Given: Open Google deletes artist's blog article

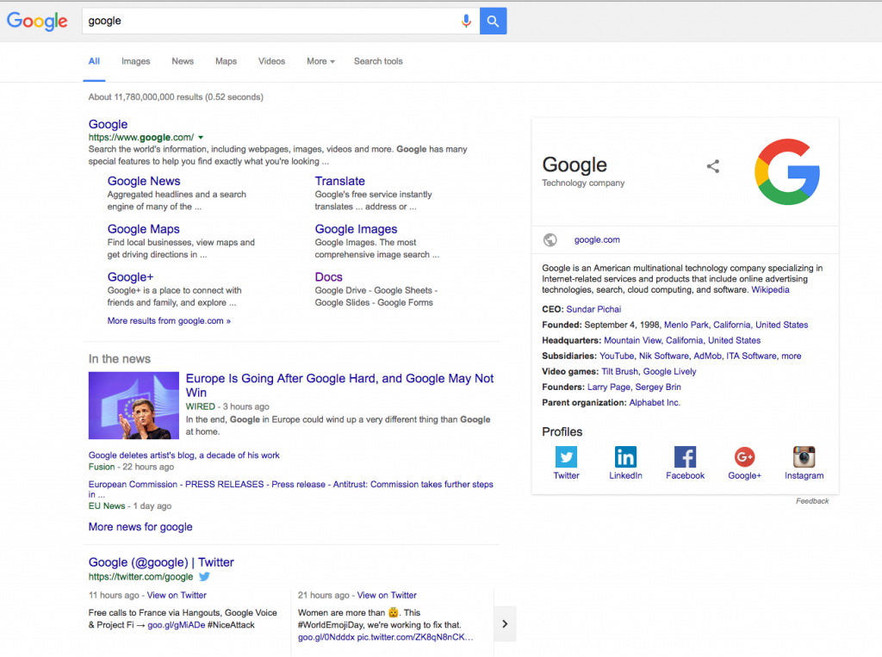Looking at the screenshot, I should pyautogui.click(x=184, y=455).
